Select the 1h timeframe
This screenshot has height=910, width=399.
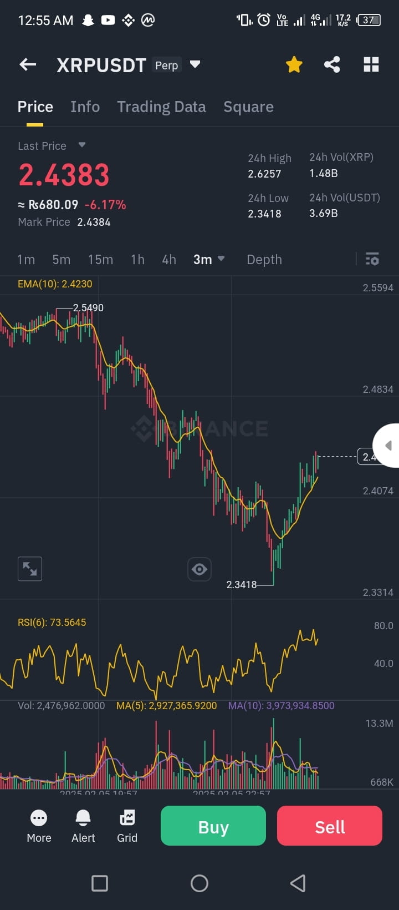(137, 260)
